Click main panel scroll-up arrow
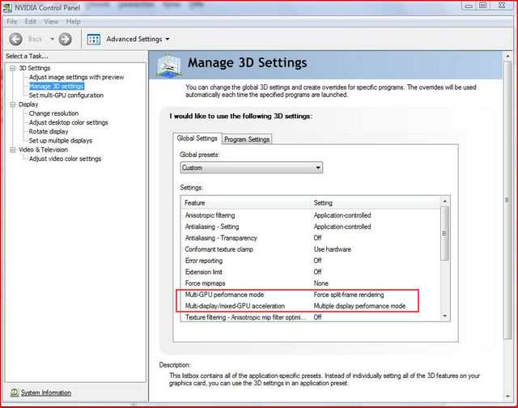Viewport: 518px width, 408px height. [x=508, y=57]
